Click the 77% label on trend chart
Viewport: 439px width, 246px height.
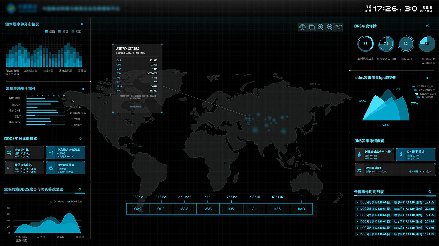click(x=414, y=103)
